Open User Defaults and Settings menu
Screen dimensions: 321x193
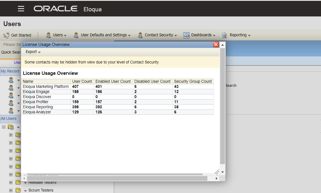[106, 35]
